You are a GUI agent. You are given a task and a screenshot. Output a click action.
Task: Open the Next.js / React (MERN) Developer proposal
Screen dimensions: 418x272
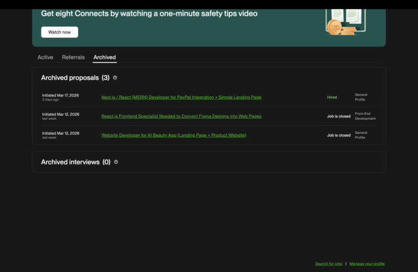181,97
